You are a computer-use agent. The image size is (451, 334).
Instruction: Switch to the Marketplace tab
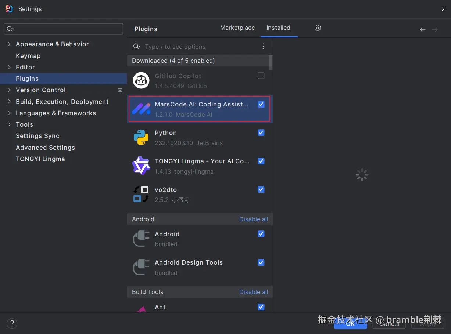coord(237,28)
